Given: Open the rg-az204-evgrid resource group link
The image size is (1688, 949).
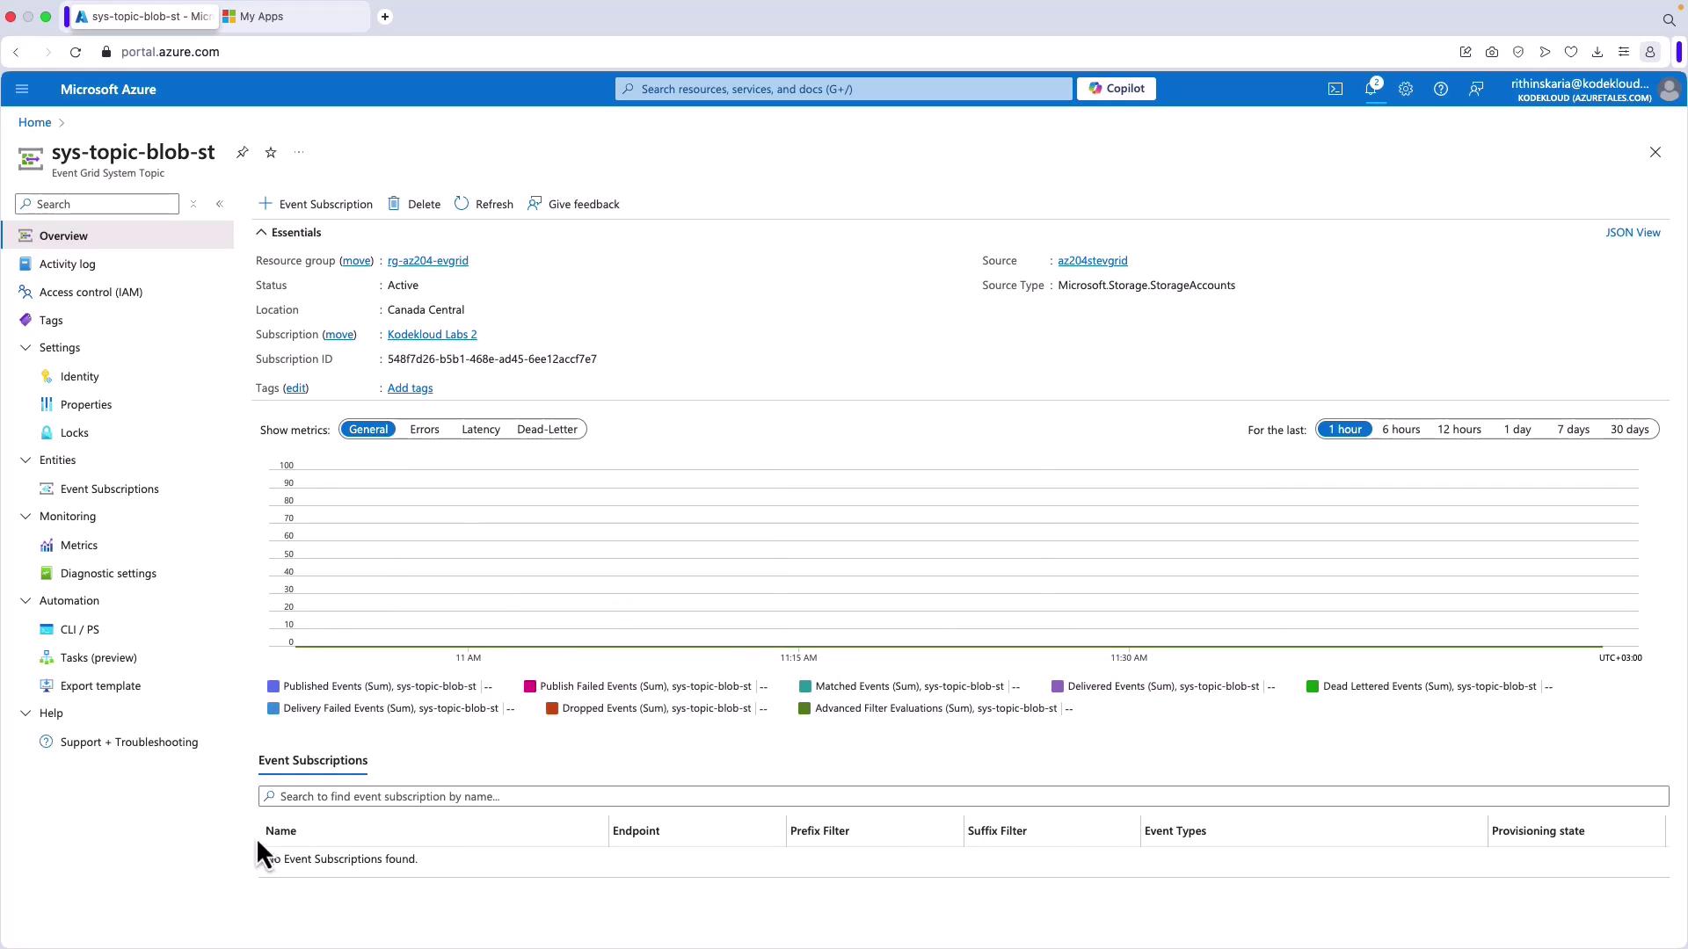Looking at the screenshot, I should pyautogui.click(x=427, y=261).
